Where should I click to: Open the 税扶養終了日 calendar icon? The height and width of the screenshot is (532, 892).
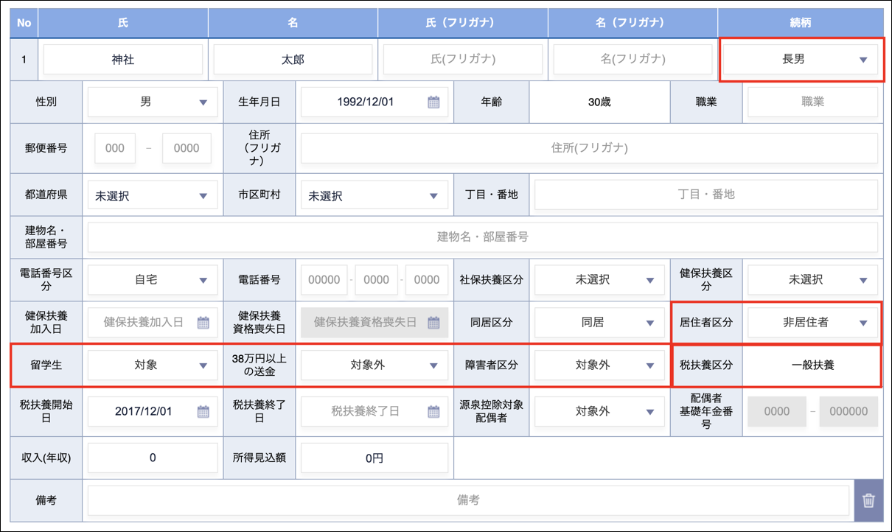(x=433, y=412)
